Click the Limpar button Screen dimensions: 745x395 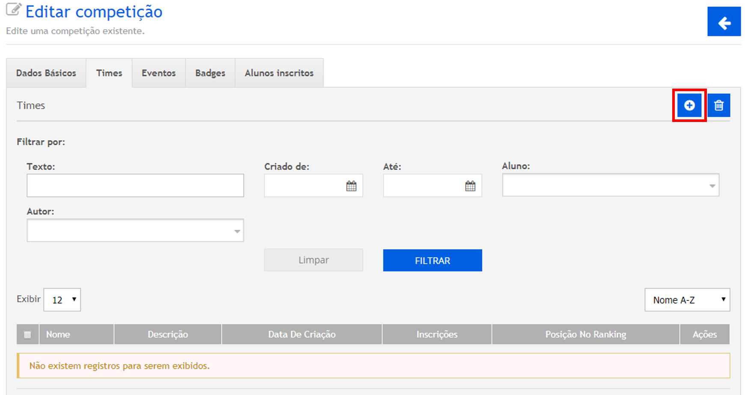313,260
